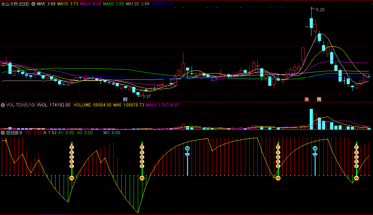Click the second money-bag string signal from left
This screenshot has height=215, width=373.
click(x=142, y=157)
